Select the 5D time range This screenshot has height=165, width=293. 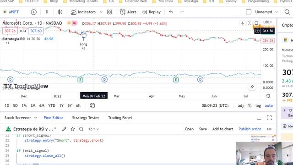tap(15, 106)
